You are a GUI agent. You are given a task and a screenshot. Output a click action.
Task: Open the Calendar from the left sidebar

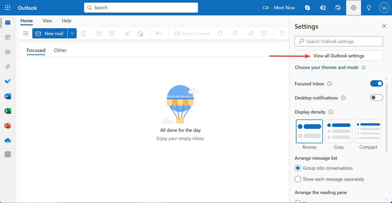point(8,37)
